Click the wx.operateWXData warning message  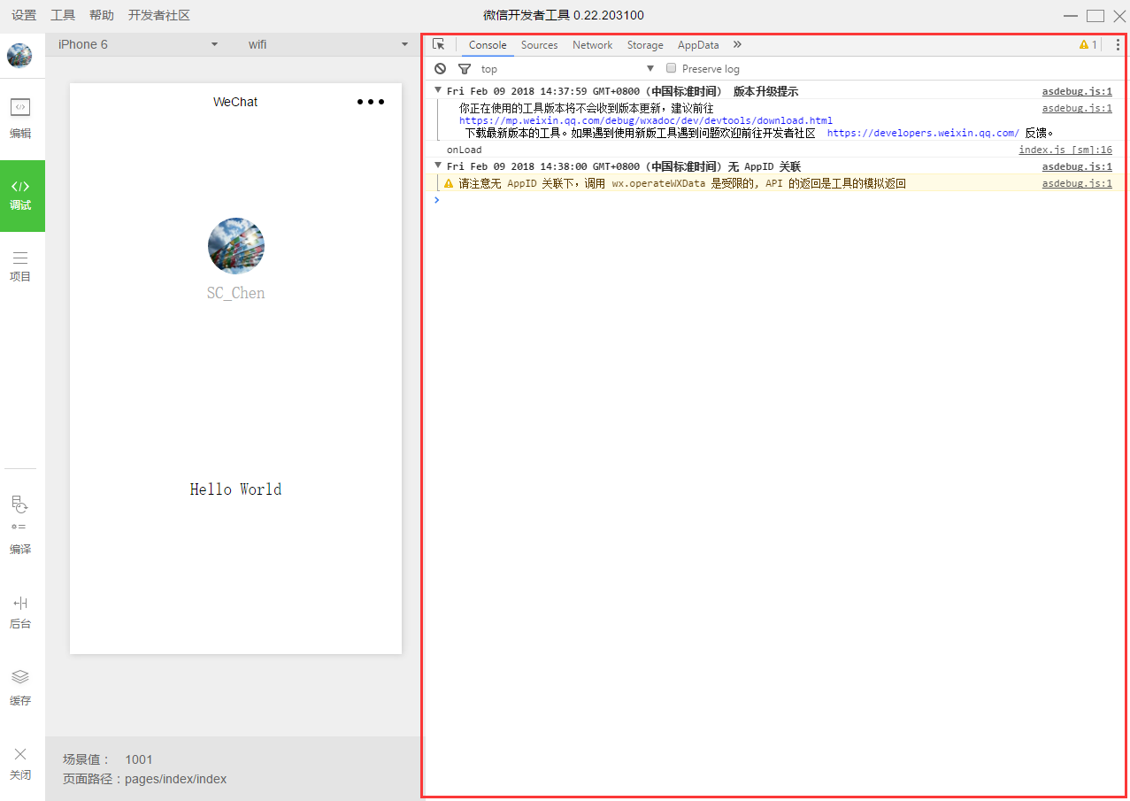click(x=682, y=183)
